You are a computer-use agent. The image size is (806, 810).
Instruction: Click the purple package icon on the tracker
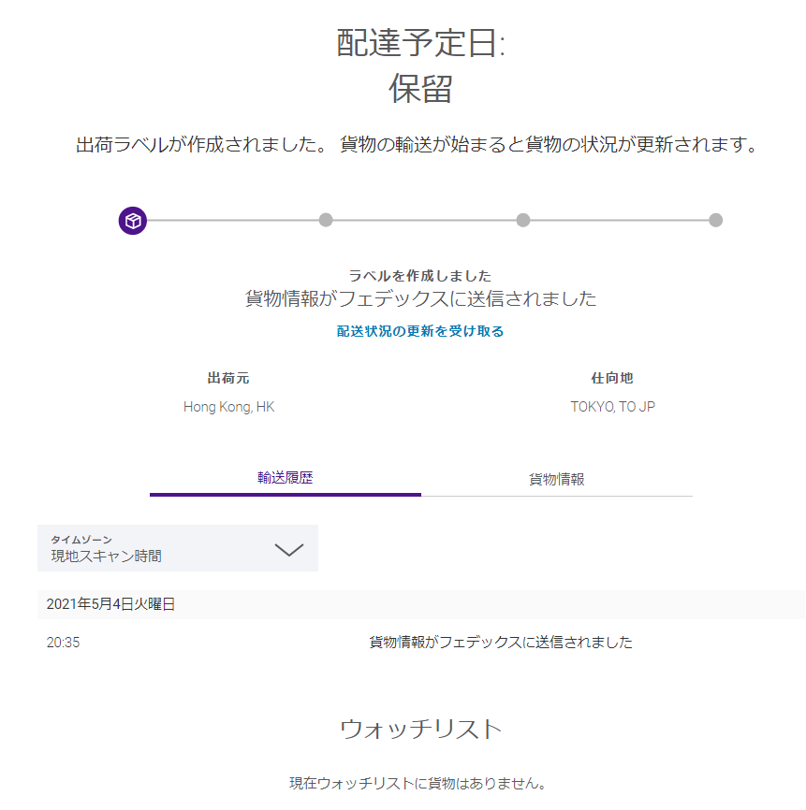coord(132,221)
